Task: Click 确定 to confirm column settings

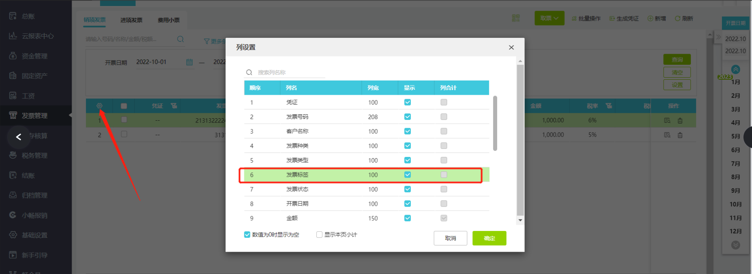Action: (489, 238)
